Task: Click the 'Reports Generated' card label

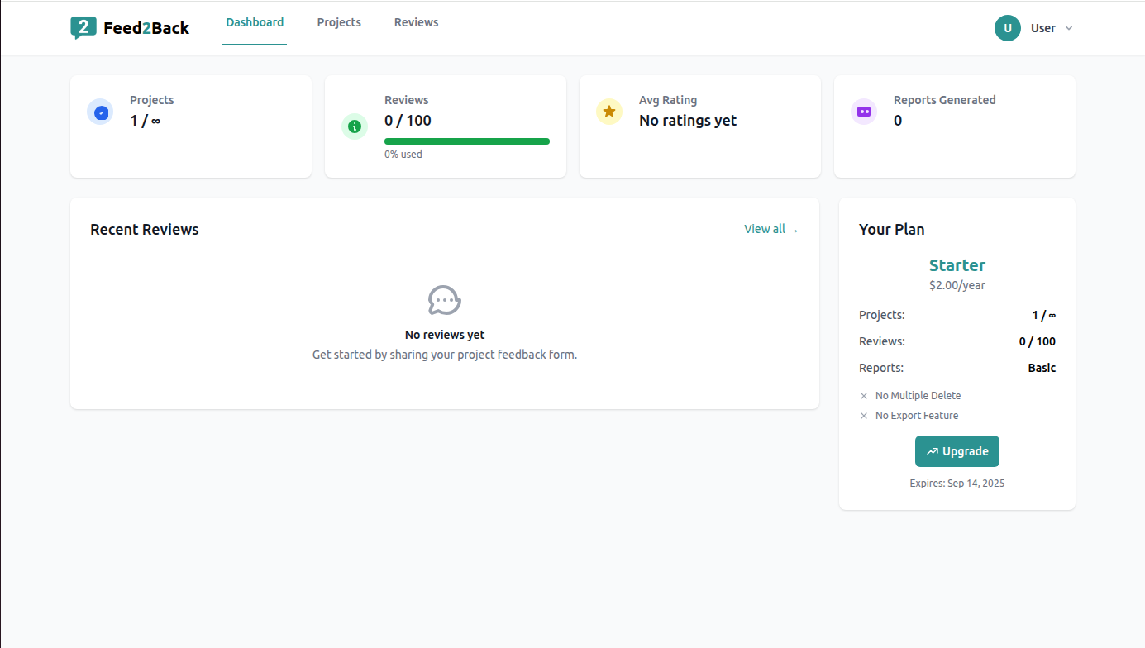Action: tap(945, 100)
